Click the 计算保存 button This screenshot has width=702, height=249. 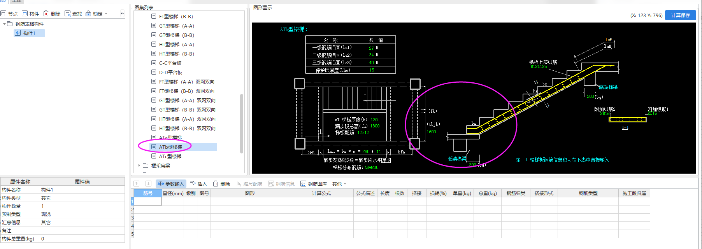[x=681, y=15]
